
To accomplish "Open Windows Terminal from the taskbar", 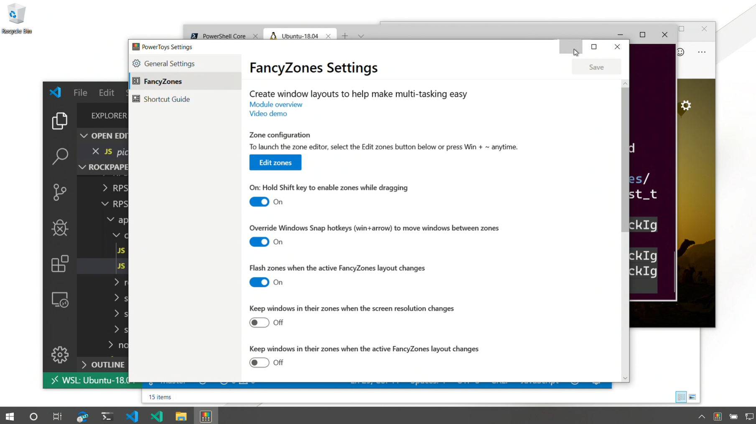I will click(x=107, y=416).
